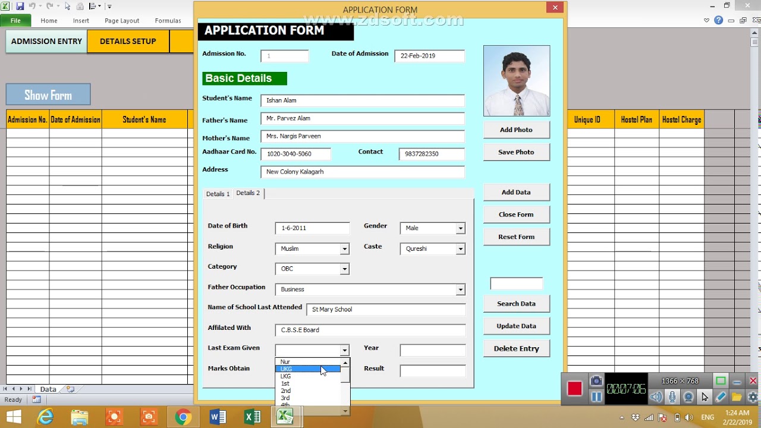Screen dimensions: 761x428
Task: Click the Delete Entry button
Action: click(516, 348)
